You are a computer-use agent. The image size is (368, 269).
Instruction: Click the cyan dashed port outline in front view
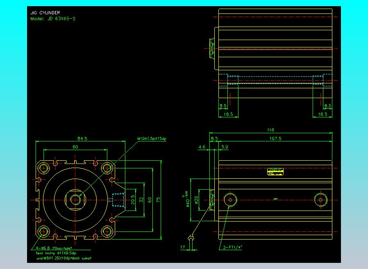117,200
